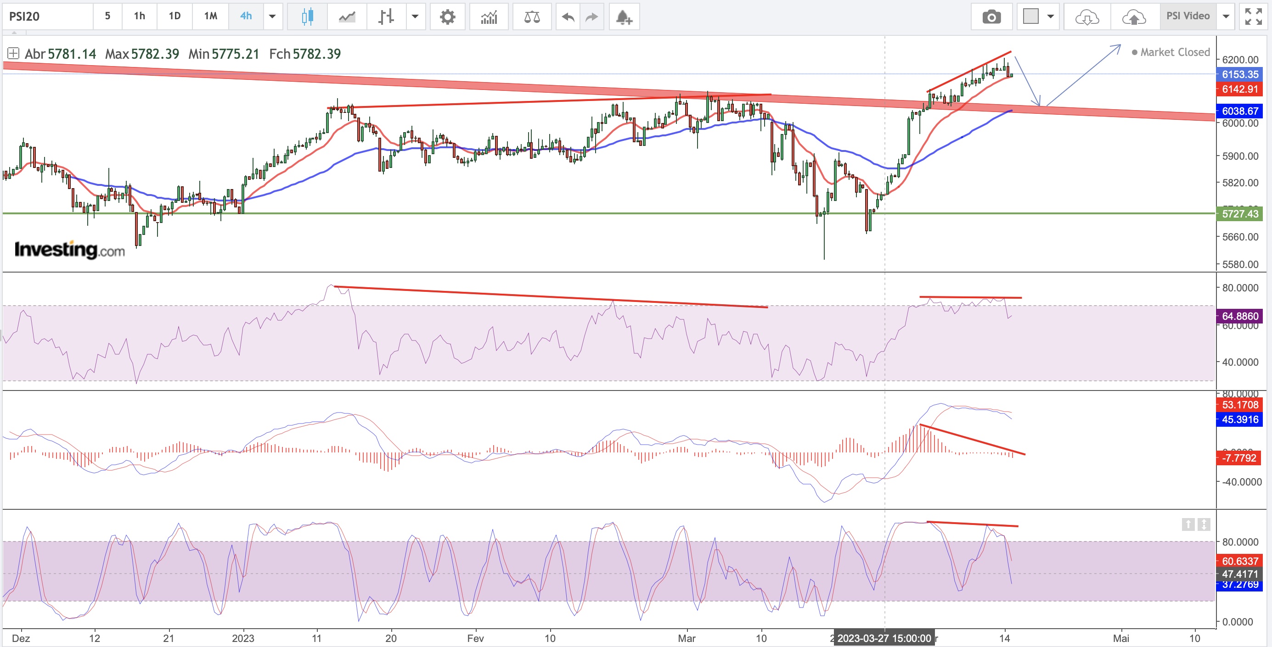Take a chart snapshot with the camera
The width and height of the screenshot is (1272, 647).
point(991,17)
